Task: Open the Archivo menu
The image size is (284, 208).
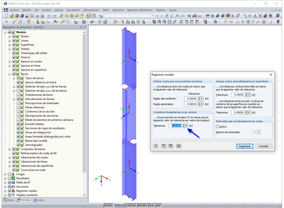Action: (x=14, y=10)
